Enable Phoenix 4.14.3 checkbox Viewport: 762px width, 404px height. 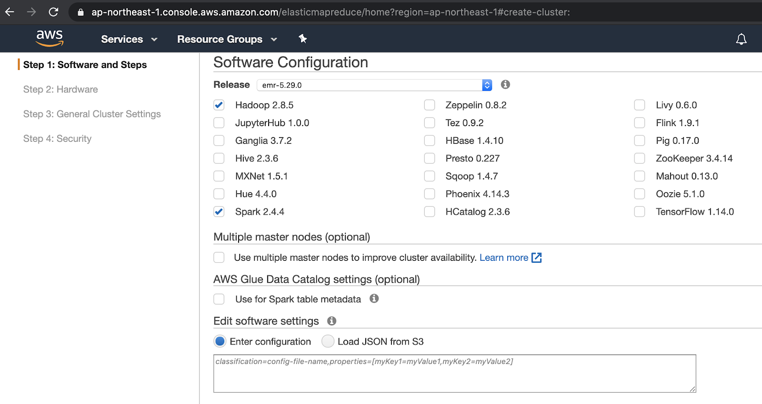(x=430, y=194)
